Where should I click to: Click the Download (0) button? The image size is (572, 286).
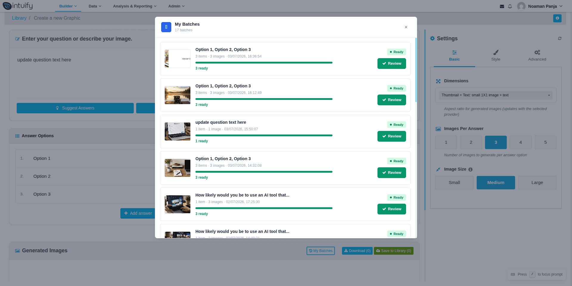357,251
